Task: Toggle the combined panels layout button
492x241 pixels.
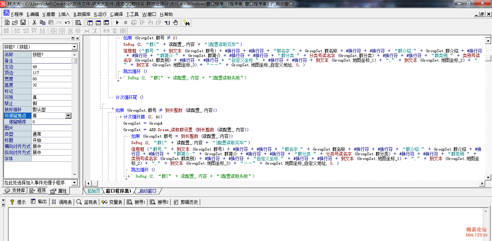Action: pyautogui.click(x=107, y=22)
